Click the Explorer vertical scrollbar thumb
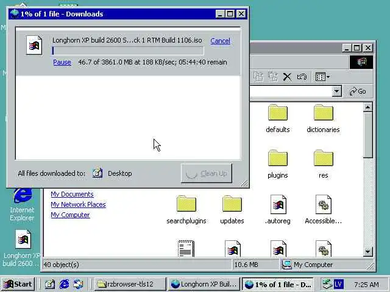The width and height of the screenshot is (390, 292). coord(367,134)
